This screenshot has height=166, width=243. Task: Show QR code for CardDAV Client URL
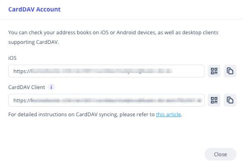[x=214, y=100]
